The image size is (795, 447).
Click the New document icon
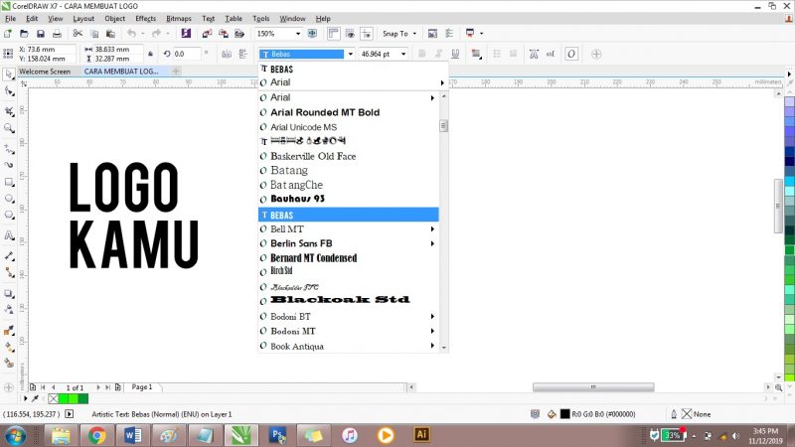(8, 34)
